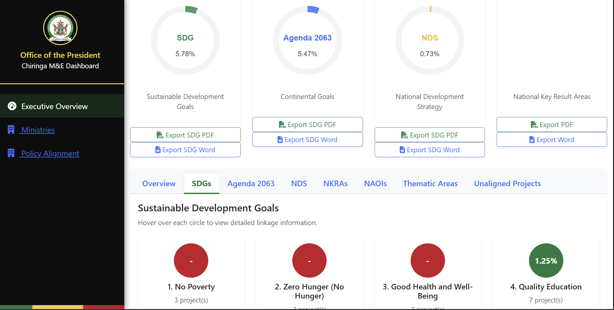
Task: Click Export Word under National Key Result Areas
Action: [x=552, y=139]
